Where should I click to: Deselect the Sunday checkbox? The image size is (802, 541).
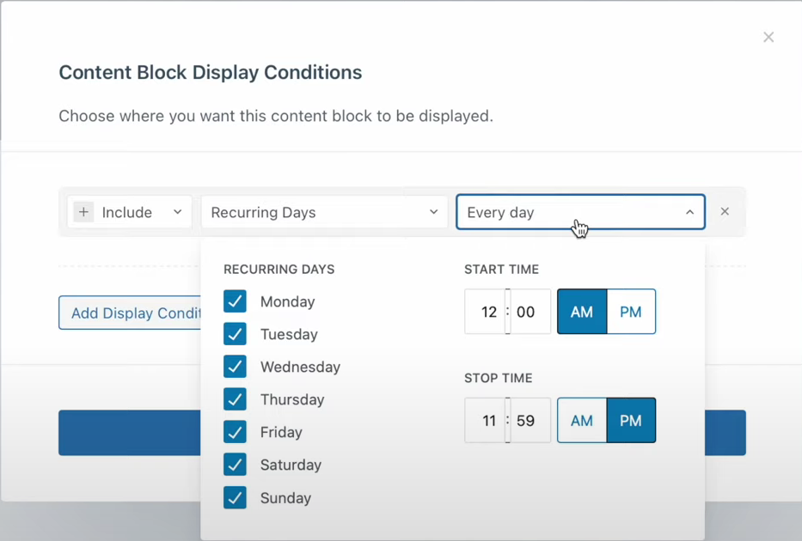click(x=235, y=497)
